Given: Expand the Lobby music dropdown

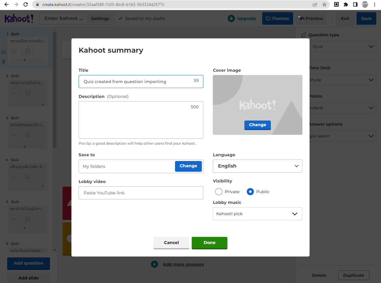Looking at the screenshot, I should pos(257,214).
